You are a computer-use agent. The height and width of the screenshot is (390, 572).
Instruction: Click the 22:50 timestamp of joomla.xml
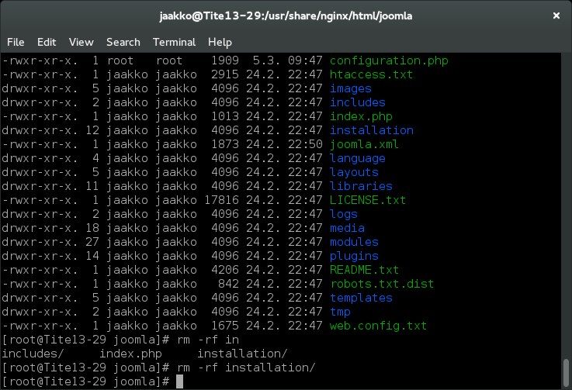click(305, 144)
